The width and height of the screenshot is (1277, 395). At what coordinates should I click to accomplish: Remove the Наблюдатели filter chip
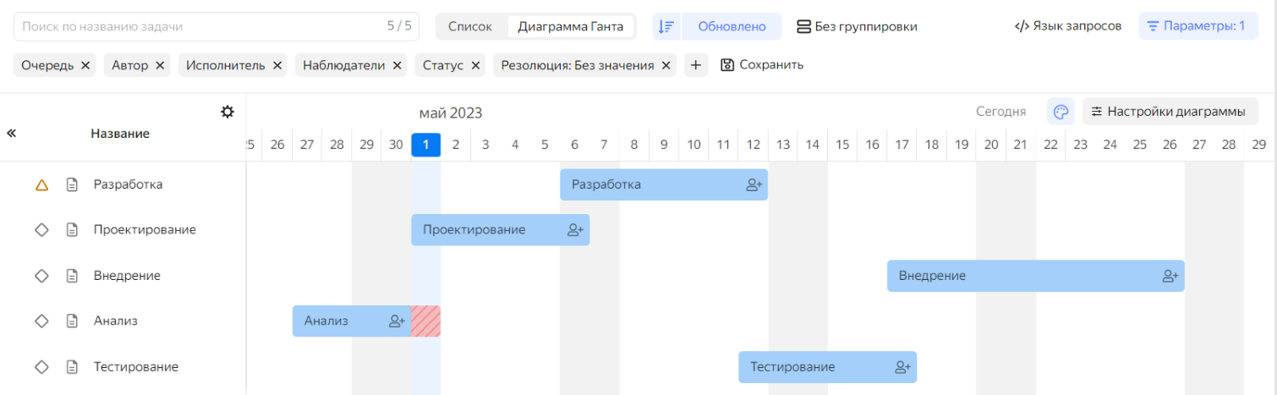click(397, 65)
